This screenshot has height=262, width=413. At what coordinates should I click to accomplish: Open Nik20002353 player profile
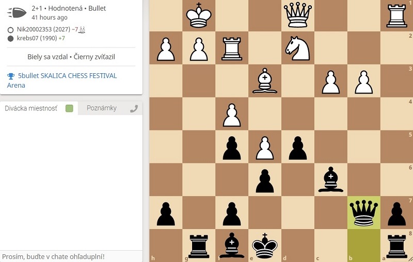43,29
